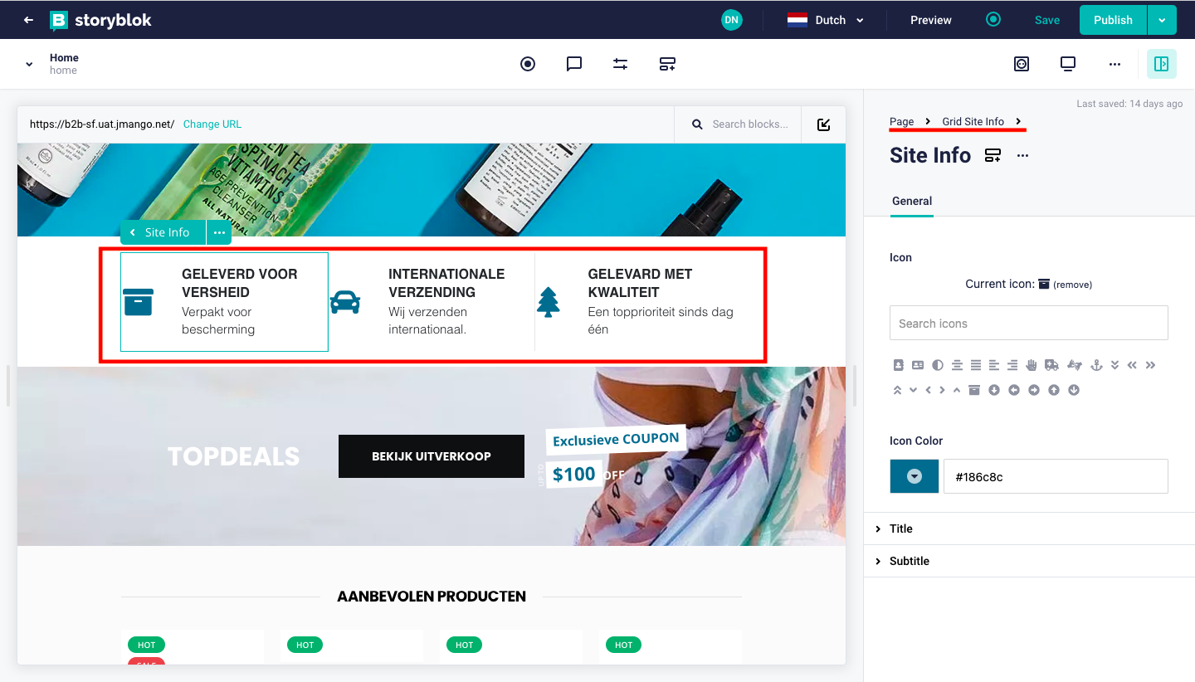1195x682 pixels.
Task: Click the desktop monitor view icon
Action: 1068,64
